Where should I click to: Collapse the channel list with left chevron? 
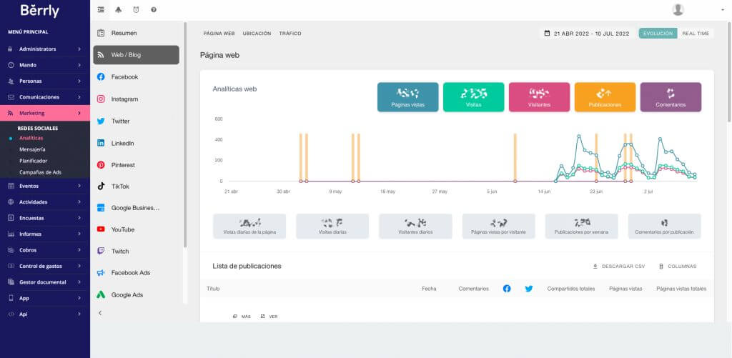[100, 313]
